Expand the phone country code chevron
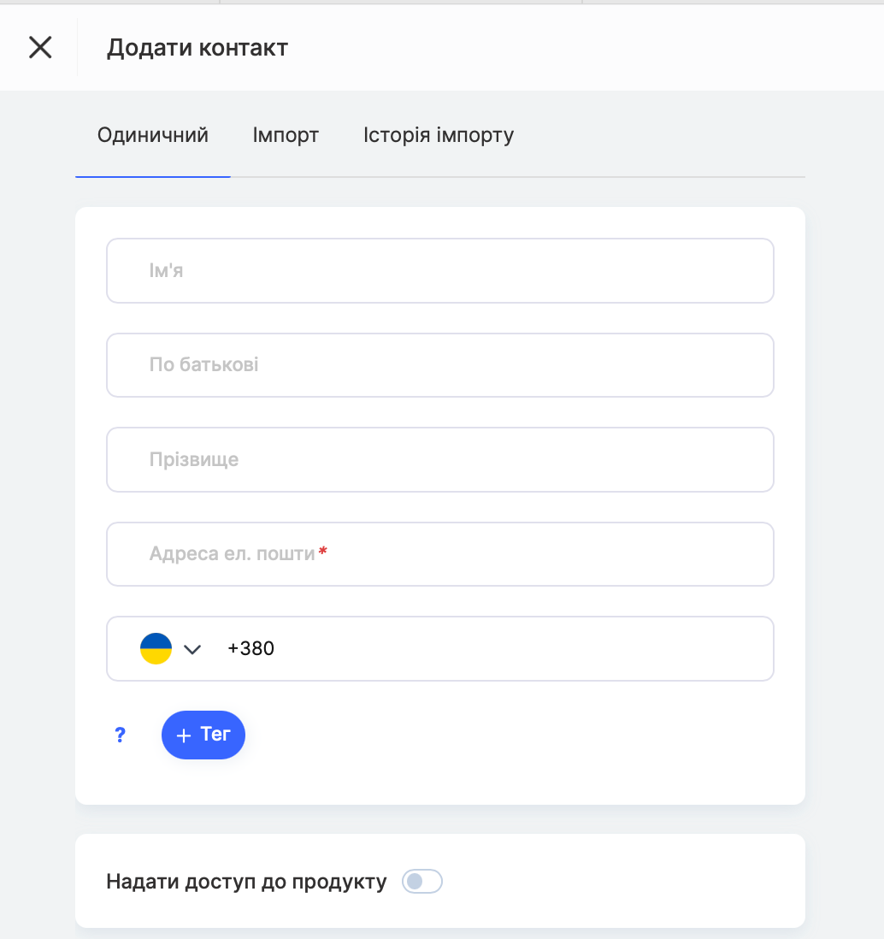 point(192,649)
